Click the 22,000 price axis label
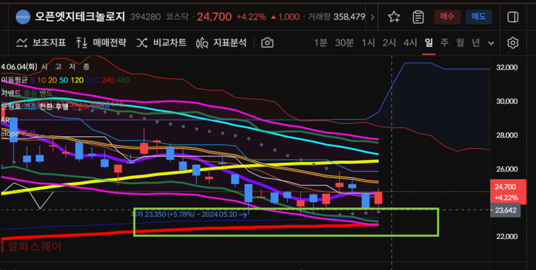Image resolution: width=536 pixels, height=270 pixels. click(x=507, y=237)
